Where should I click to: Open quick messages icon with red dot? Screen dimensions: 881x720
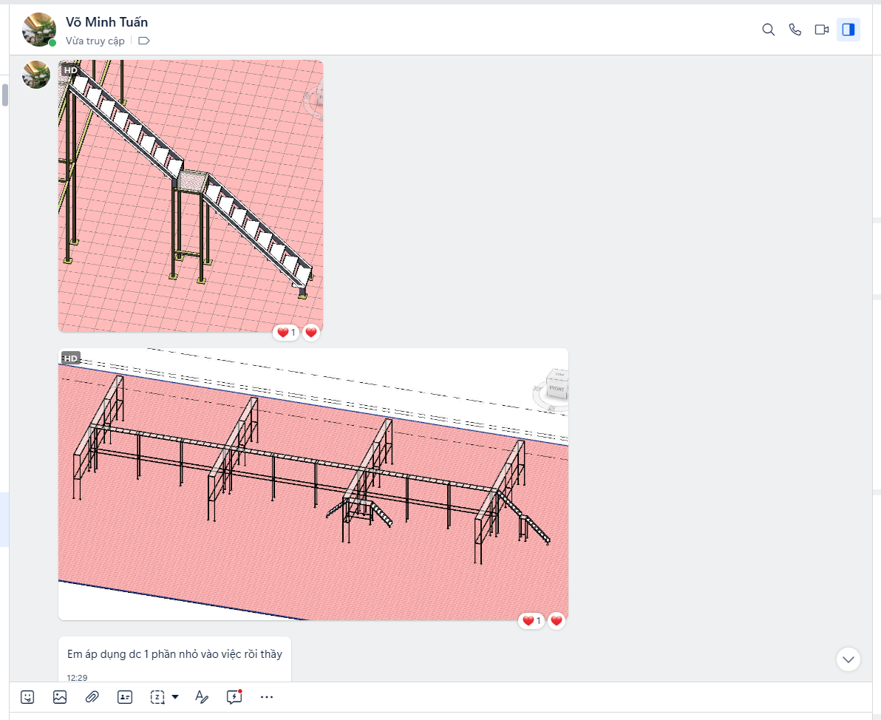[x=234, y=696]
